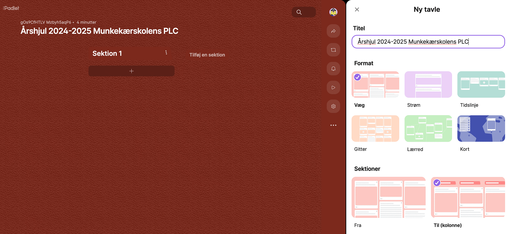Start slideshow with play icon

click(333, 87)
